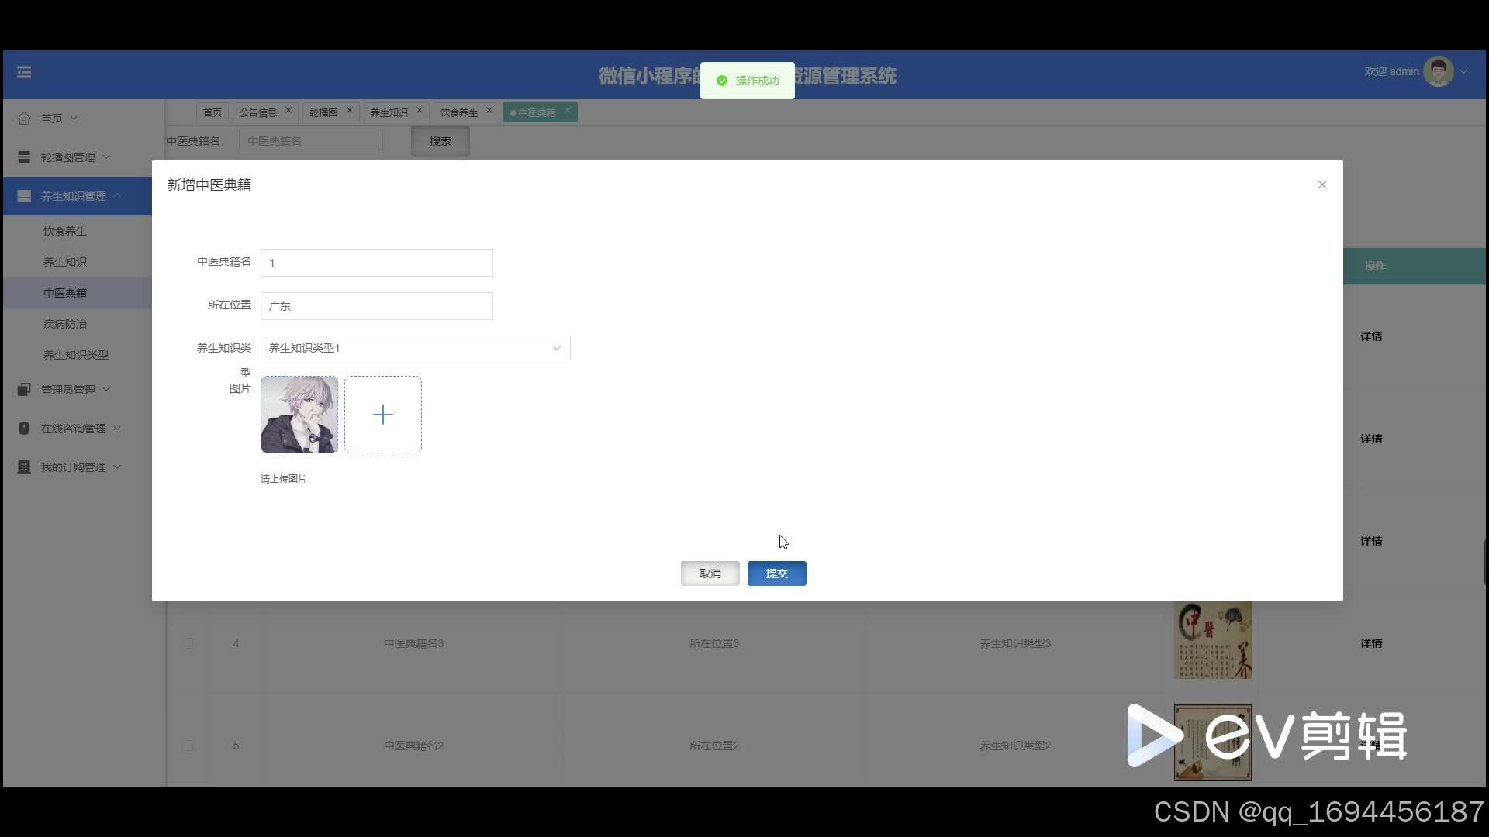1489x837 pixels.
Task: Click the admin avatar icon
Action: 1438,72
